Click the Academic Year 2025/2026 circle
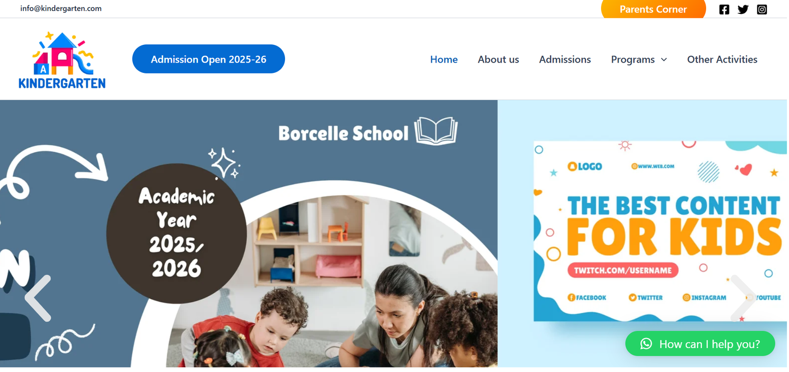This screenshot has height=372, width=789. coord(177,234)
